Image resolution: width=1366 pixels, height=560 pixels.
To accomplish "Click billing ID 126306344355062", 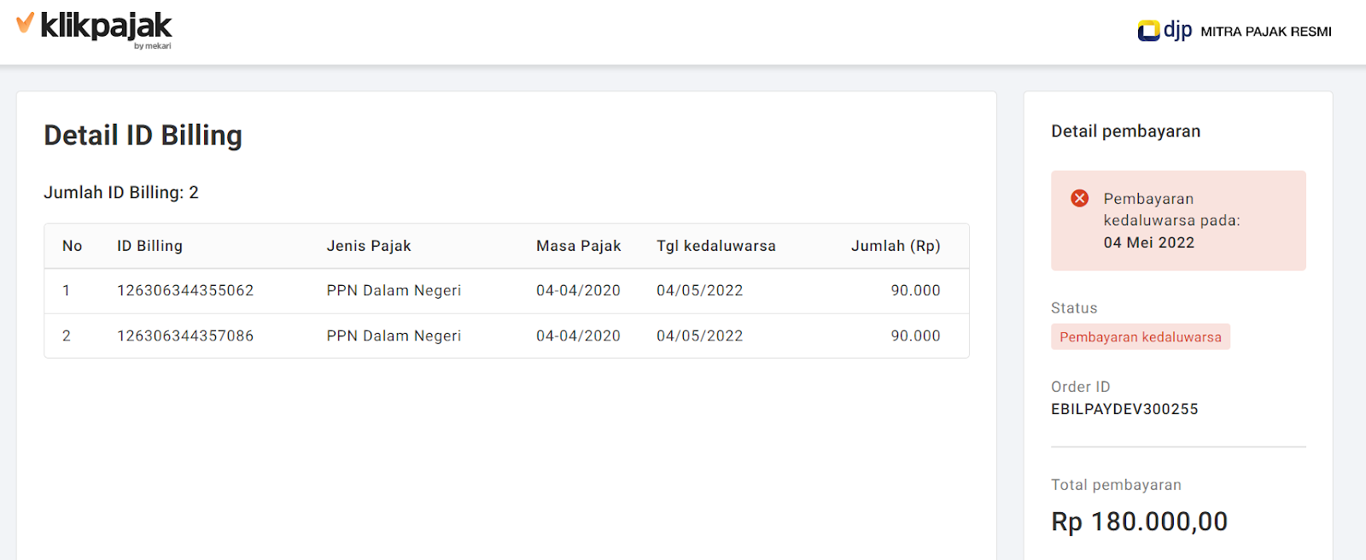I will (x=185, y=290).
